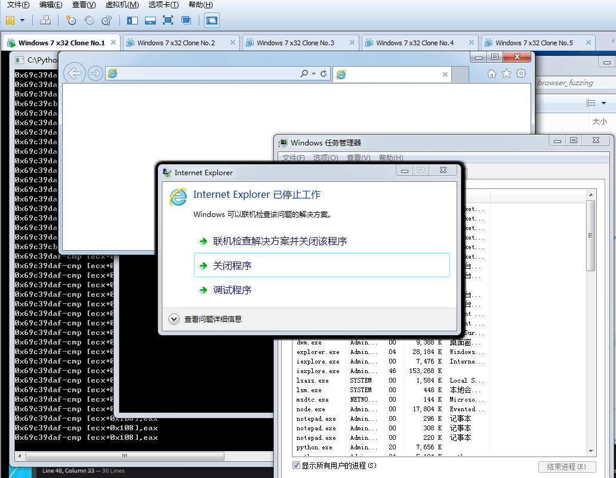The height and width of the screenshot is (478, 616).
Task: Open the view options dropdown in explorer window
Action: coord(604,103)
